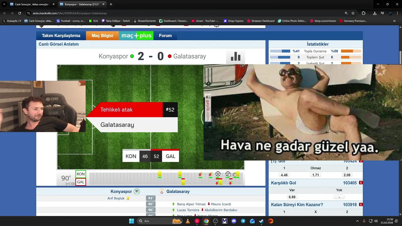Screen dimensions: 402x226
Task: Open OBS Studio from the taskbar
Action: [x=215, y=221]
